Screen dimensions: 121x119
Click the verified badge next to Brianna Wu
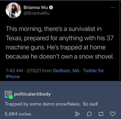pos(51,8)
